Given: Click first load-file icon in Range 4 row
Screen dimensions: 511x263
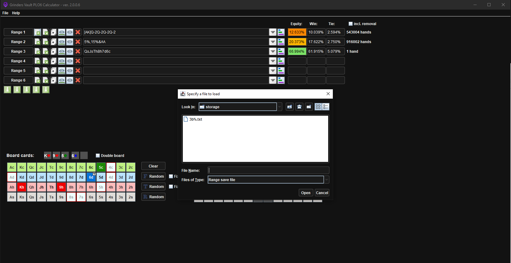Looking at the screenshot, I should (x=37, y=61).
